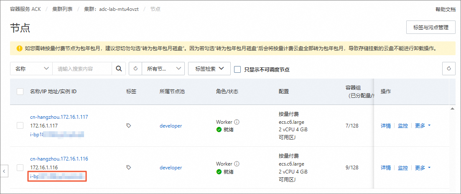This screenshot has height=194, width=461.
Task: Open developer node pool for 172.16.1.117
Action: [171, 126]
